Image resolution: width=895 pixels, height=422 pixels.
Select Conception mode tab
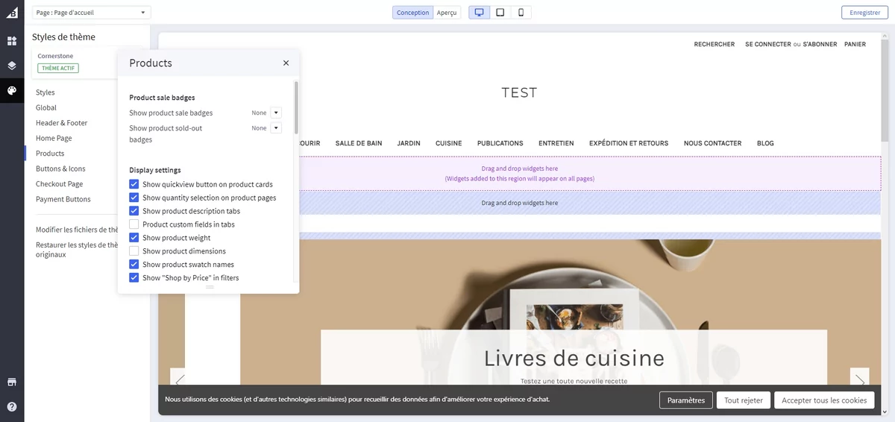click(x=412, y=13)
